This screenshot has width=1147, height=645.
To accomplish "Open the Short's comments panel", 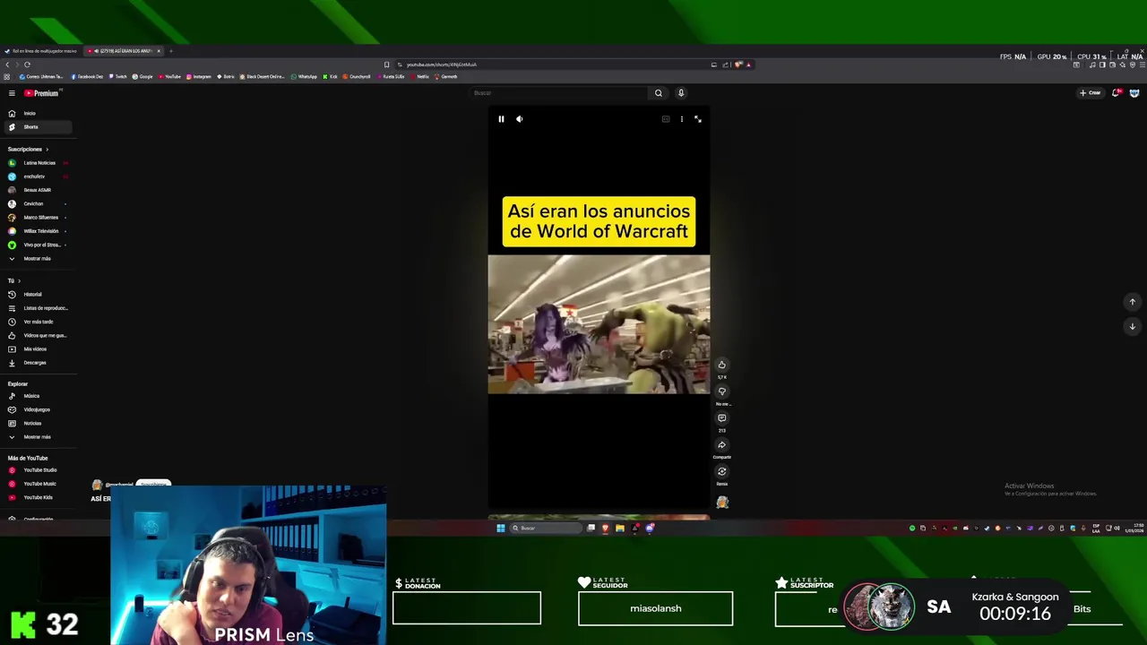I will [x=721, y=418].
